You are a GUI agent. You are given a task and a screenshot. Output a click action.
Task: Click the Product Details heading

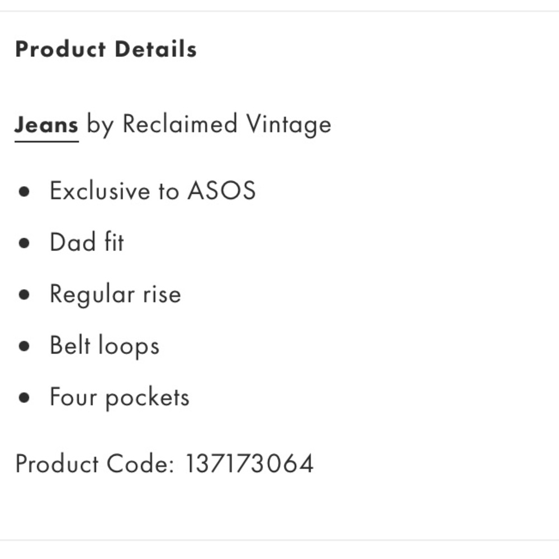[106, 49]
